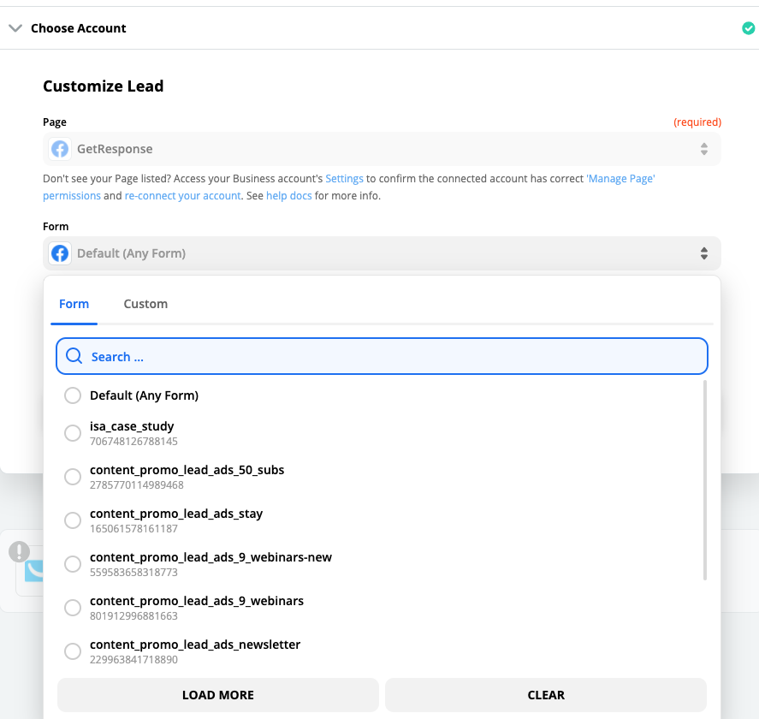The height and width of the screenshot is (719, 759).
Task: Click the isa_case_study form name
Action: [x=132, y=426]
